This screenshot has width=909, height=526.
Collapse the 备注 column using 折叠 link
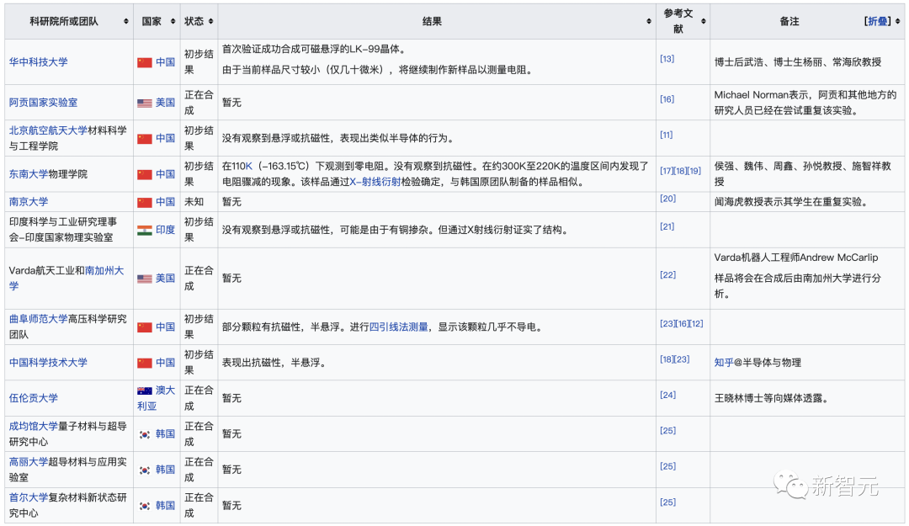pyautogui.click(x=880, y=20)
